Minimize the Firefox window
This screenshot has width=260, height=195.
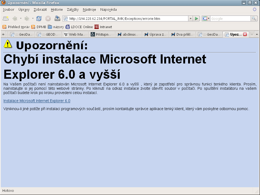tap(244, 3)
